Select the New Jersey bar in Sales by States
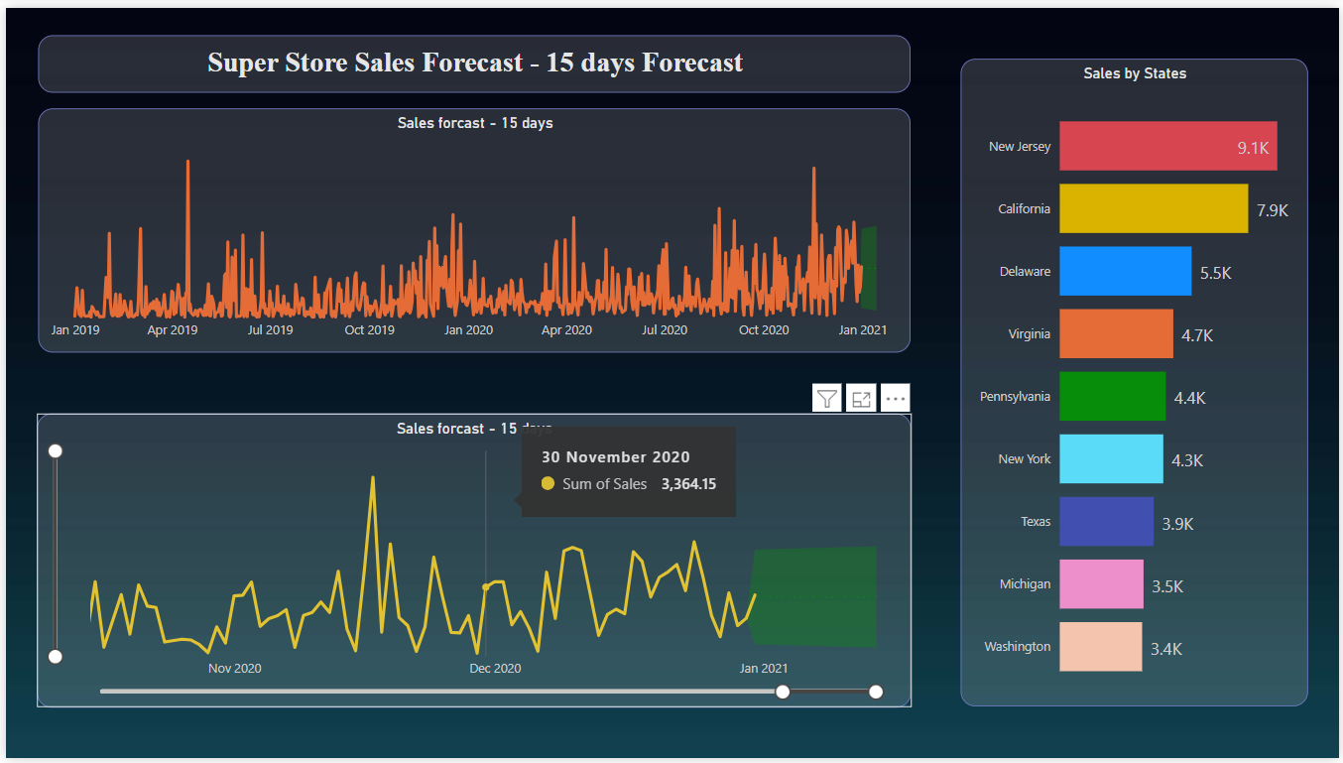 [1167, 146]
